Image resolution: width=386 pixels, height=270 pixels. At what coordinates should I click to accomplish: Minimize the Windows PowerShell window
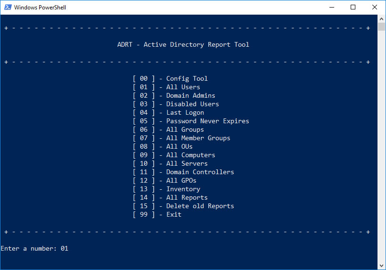(331, 7)
